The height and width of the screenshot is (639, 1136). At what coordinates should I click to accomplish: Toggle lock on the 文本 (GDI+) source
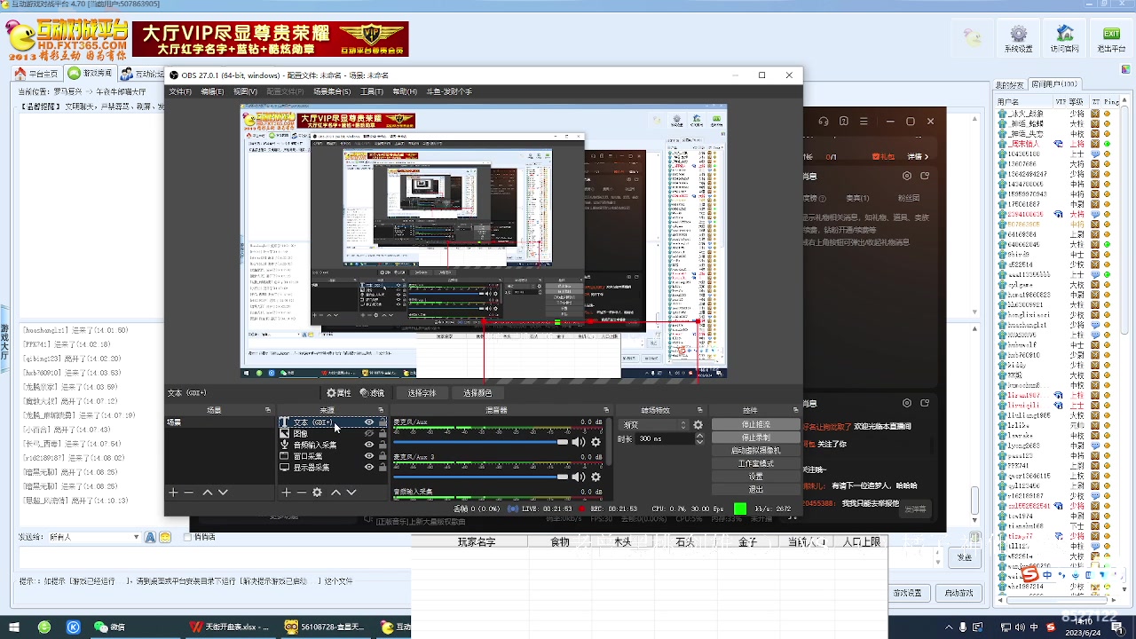(x=383, y=422)
